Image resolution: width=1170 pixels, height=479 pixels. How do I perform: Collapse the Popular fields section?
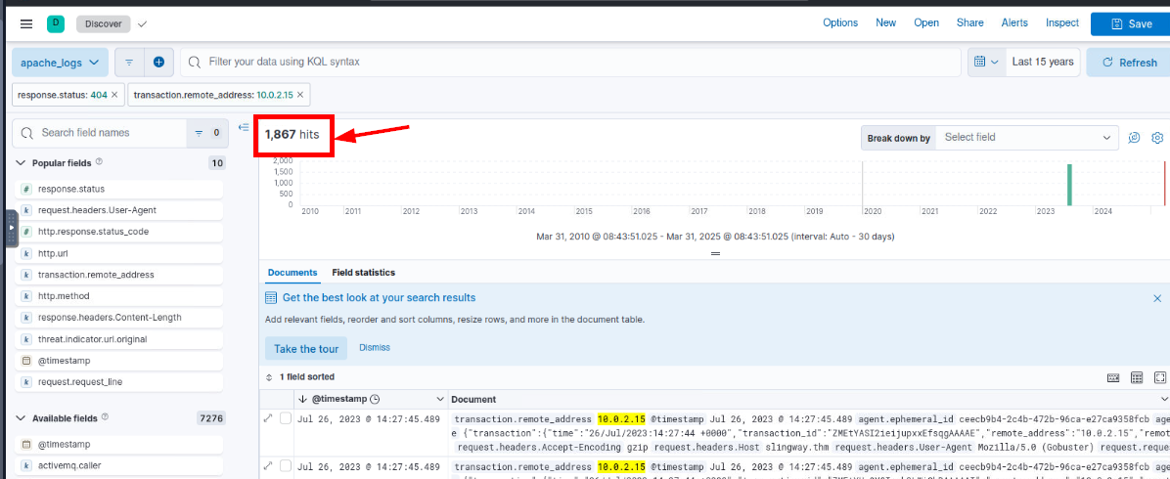click(21, 162)
